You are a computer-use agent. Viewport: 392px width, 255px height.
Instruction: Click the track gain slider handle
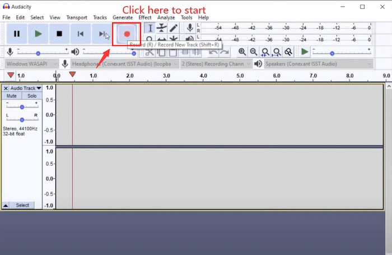22,107
